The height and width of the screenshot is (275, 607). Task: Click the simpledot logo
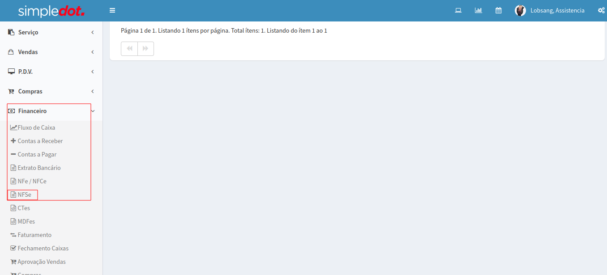point(51,11)
